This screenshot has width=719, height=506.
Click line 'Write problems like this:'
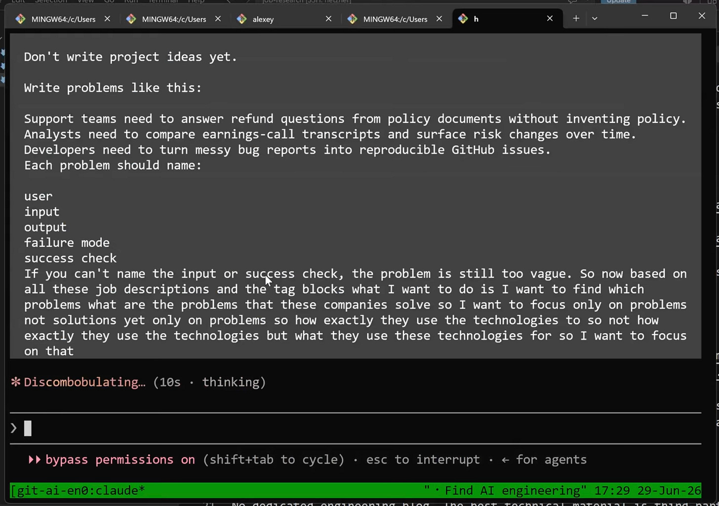pyautogui.click(x=113, y=88)
